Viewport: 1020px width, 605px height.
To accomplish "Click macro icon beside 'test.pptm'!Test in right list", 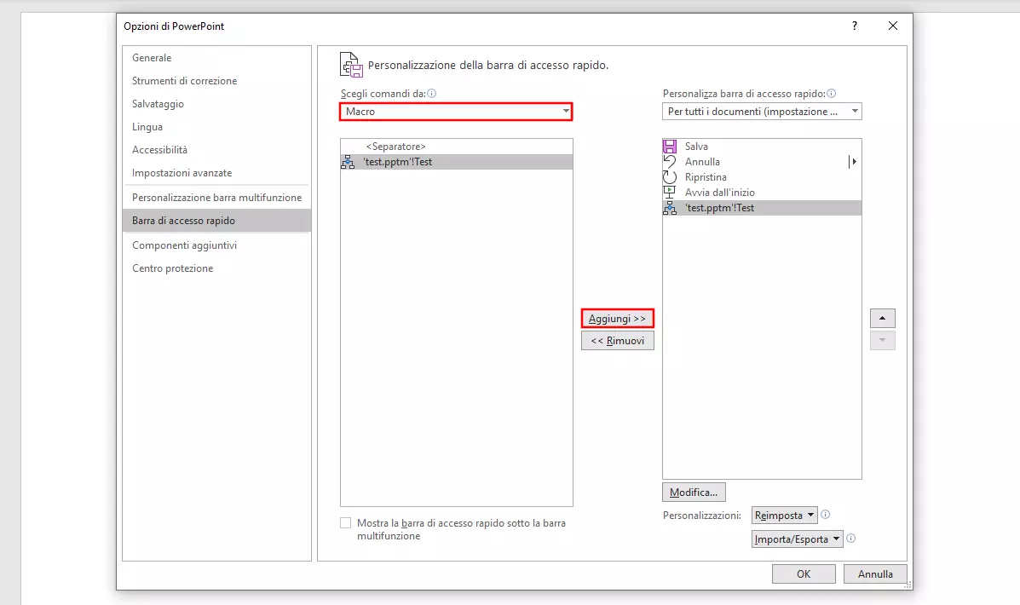I will (x=670, y=208).
